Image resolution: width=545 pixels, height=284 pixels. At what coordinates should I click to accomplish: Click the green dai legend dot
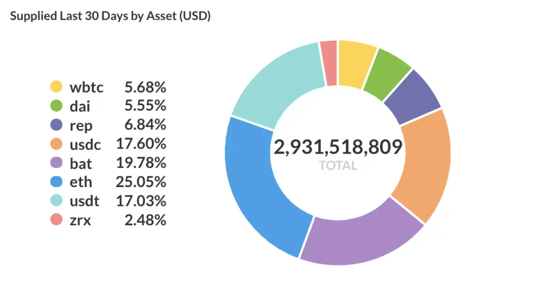(56, 106)
